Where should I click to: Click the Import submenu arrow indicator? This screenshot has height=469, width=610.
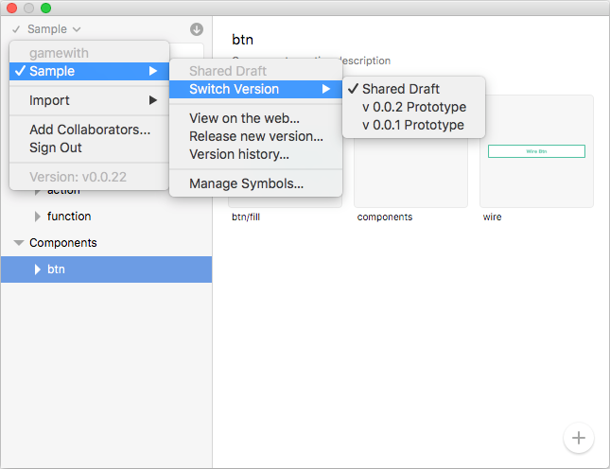(153, 100)
